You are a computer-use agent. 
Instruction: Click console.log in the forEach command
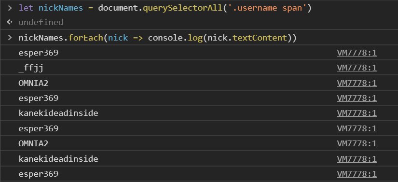click(175, 38)
